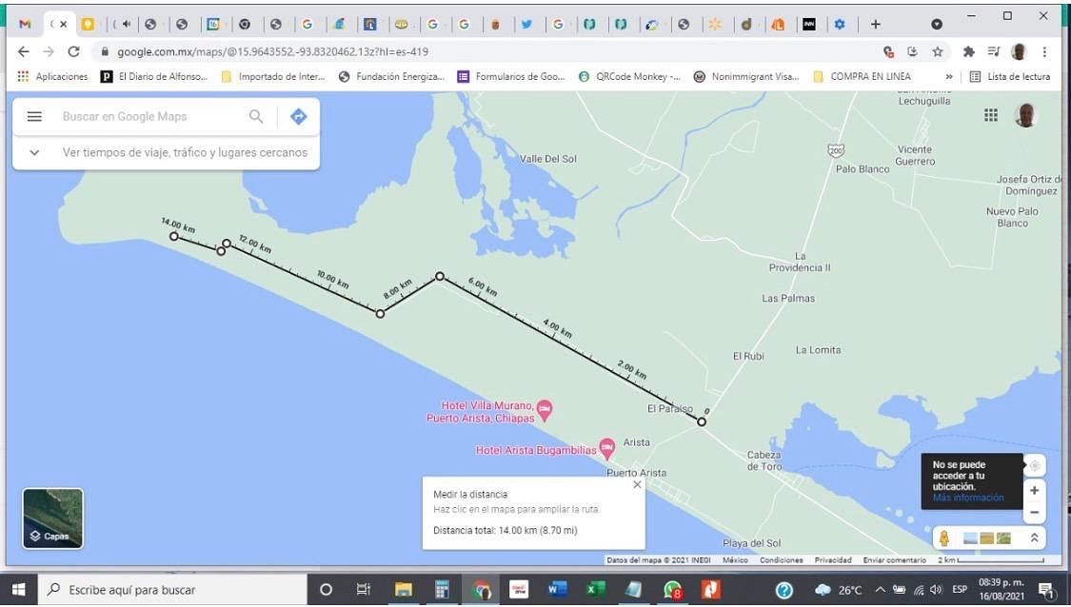
Task: Show hidden system tray icons
Action: tap(880, 590)
